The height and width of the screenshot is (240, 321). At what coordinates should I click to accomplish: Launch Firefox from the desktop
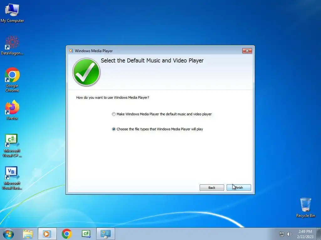(12, 110)
